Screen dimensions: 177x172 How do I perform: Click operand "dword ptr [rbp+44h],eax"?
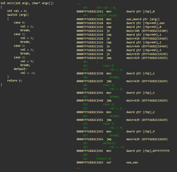tap(145, 23)
